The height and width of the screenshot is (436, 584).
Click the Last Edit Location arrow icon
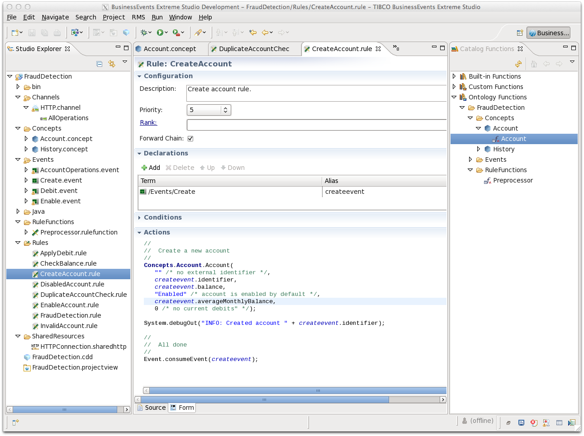pos(253,33)
